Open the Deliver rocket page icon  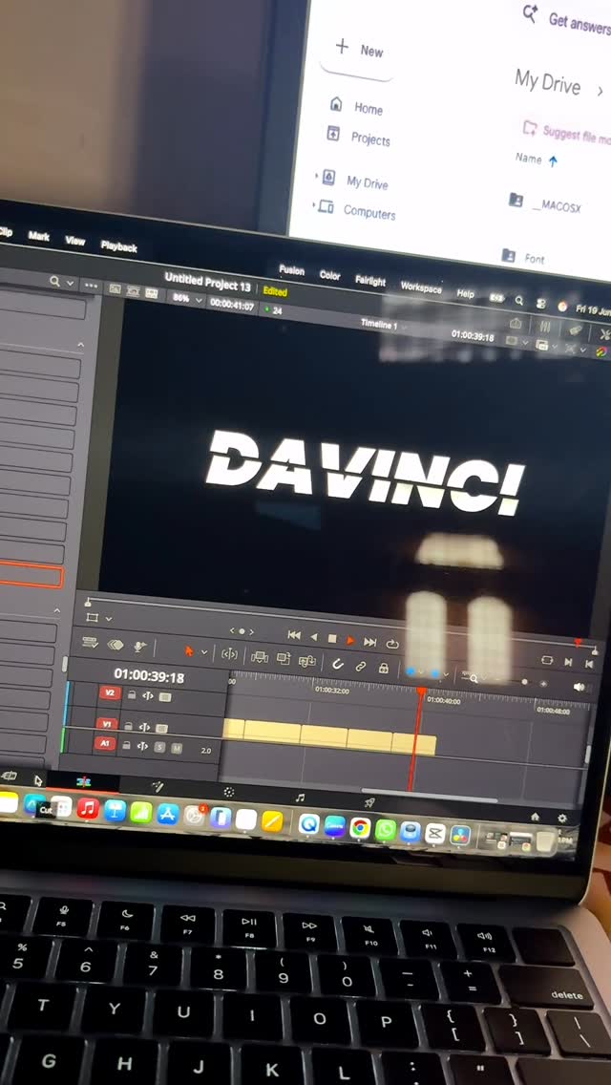(x=369, y=802)
